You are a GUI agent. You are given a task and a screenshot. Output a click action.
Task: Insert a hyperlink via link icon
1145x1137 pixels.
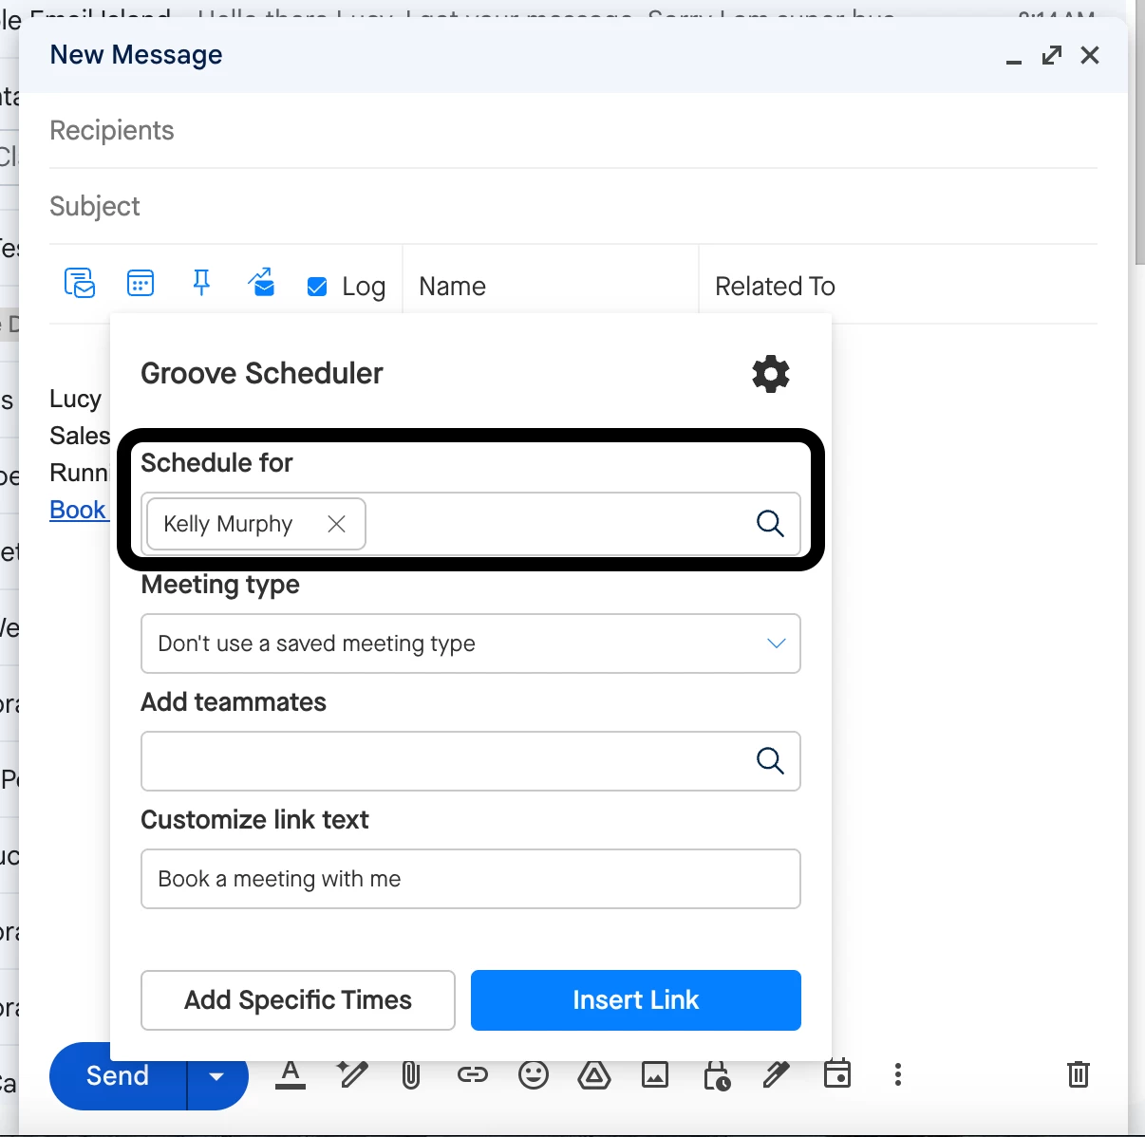point(472,1075)
